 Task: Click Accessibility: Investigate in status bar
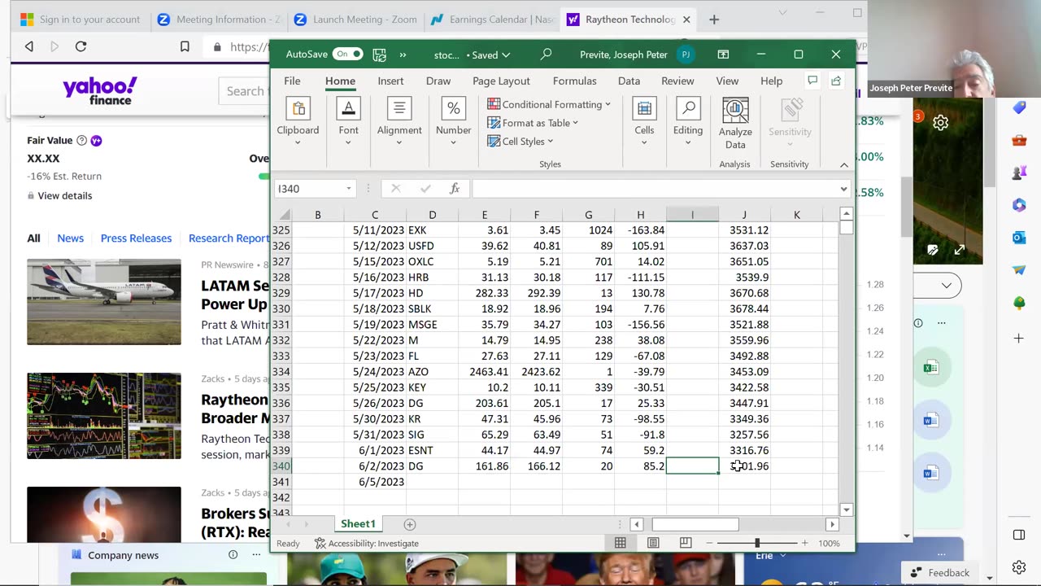click(367, 543)
